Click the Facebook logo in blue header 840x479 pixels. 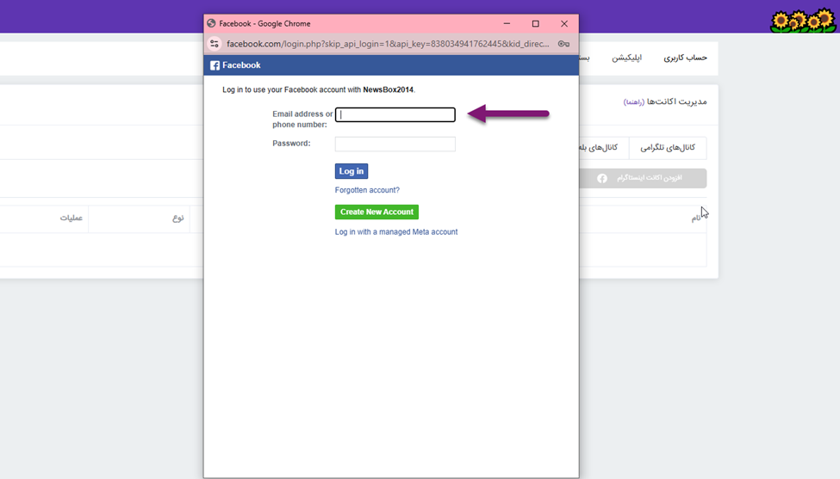[x=215, y=65]
